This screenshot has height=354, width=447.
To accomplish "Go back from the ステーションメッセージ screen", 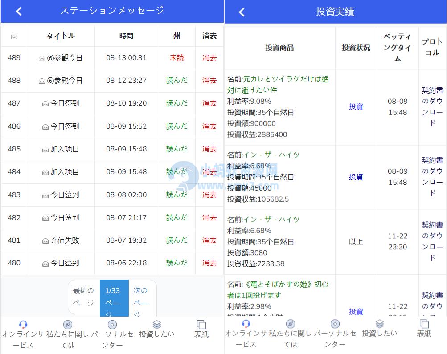I will click(19, 12).
